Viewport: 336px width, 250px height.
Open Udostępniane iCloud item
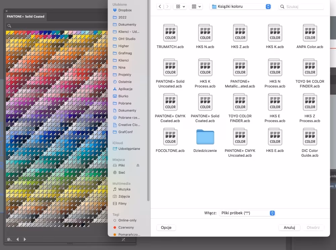129,149
